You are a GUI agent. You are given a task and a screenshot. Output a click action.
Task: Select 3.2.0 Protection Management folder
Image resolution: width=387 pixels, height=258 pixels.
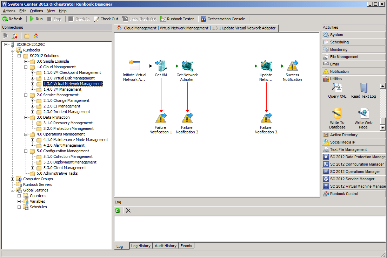(x=68, y=128)
